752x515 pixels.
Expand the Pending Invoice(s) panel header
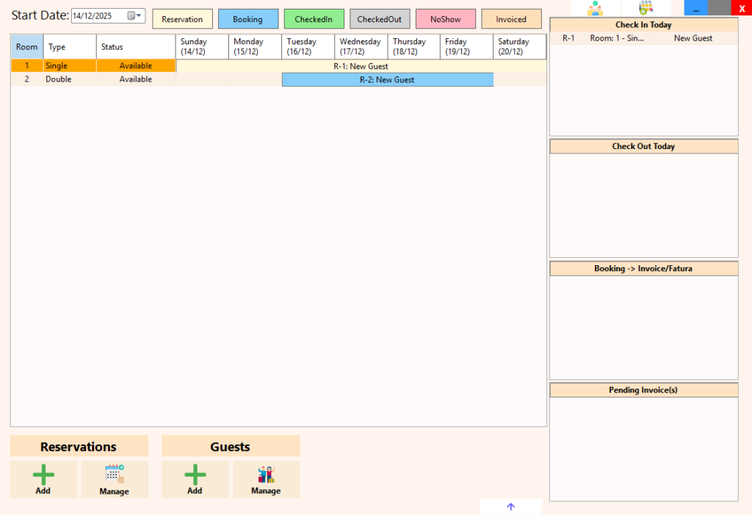click(643, 389)
